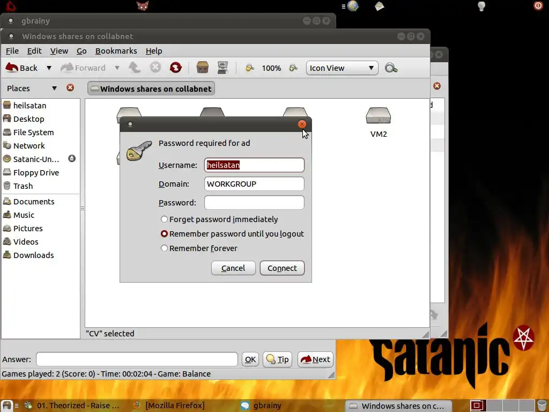
Task: Open the Edit menu
Action: (34, 51)
